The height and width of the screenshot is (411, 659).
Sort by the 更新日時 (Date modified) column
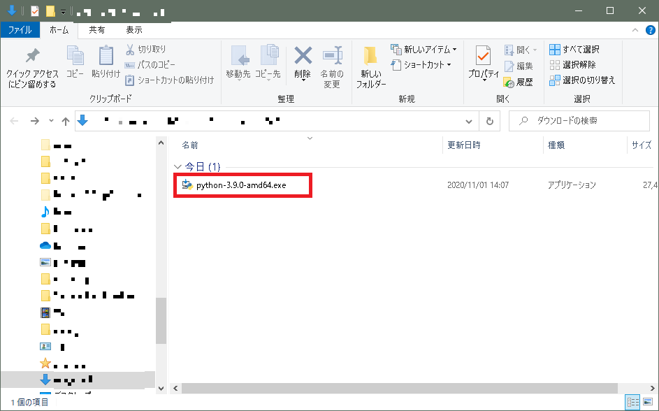(x=463, y=145)
